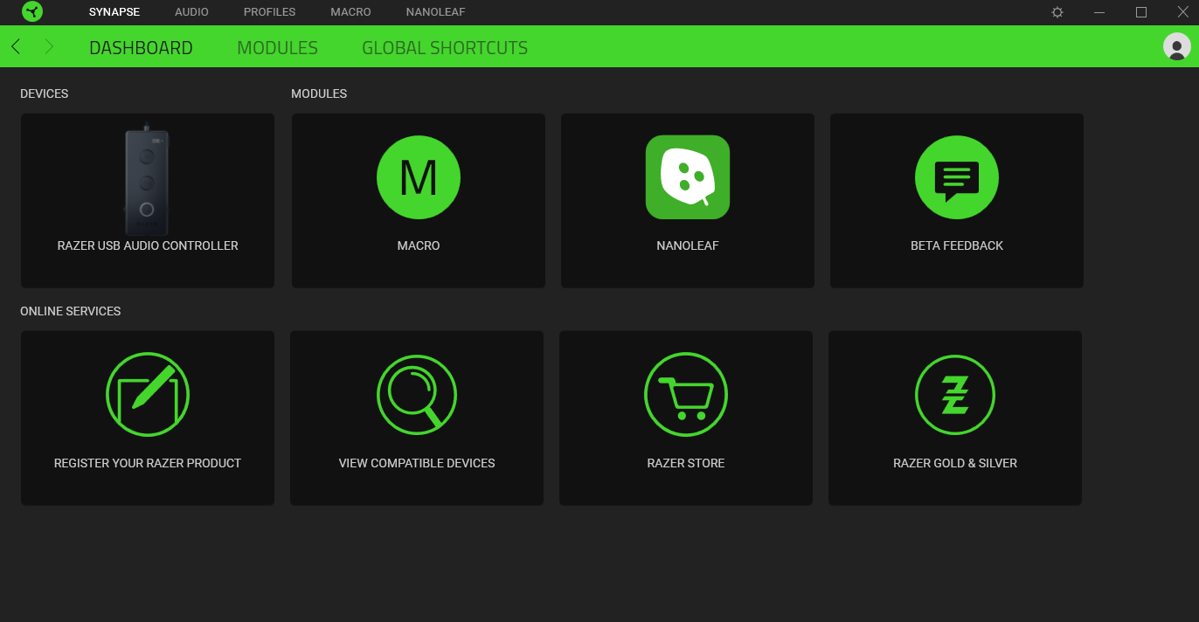Select the Modules subtab
The image size is (1199, 622).
click(277, 48)
